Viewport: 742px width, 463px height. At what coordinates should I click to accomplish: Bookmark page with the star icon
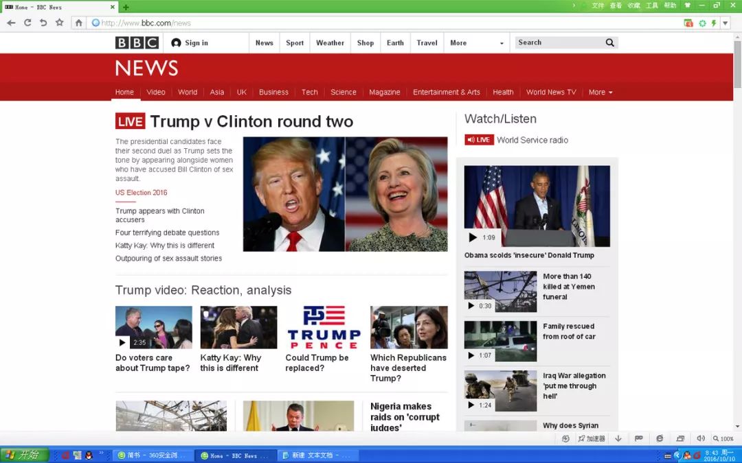(60, 23)
